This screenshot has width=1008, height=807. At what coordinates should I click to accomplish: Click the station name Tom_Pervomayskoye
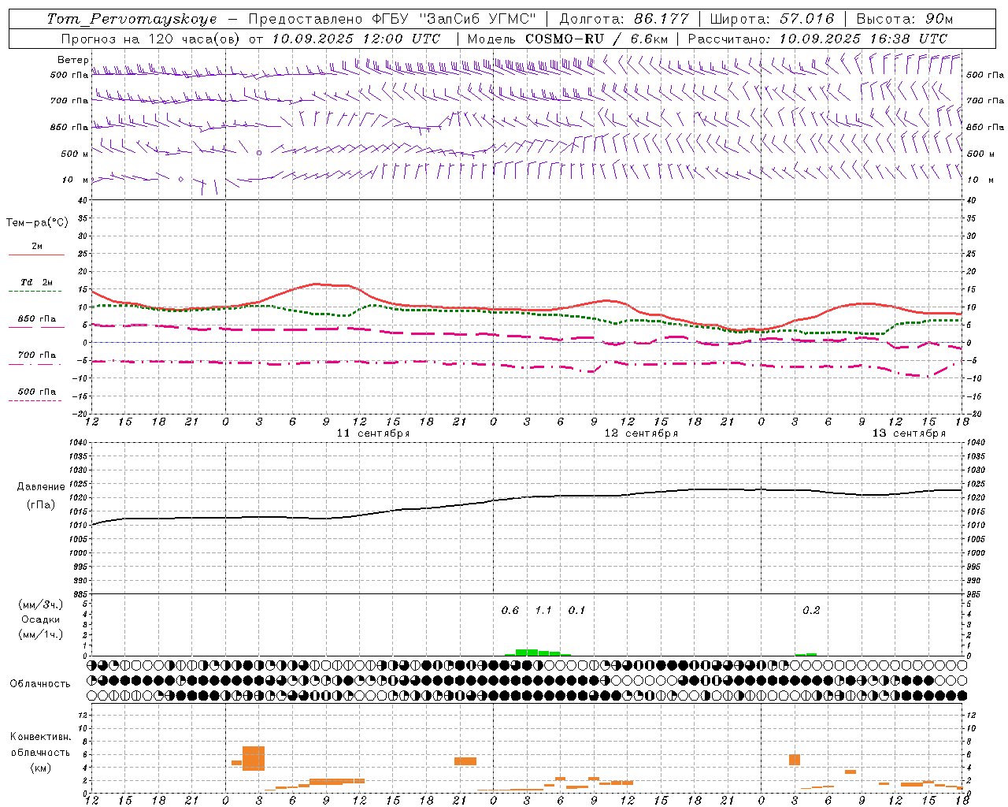[x=132, y=19]
